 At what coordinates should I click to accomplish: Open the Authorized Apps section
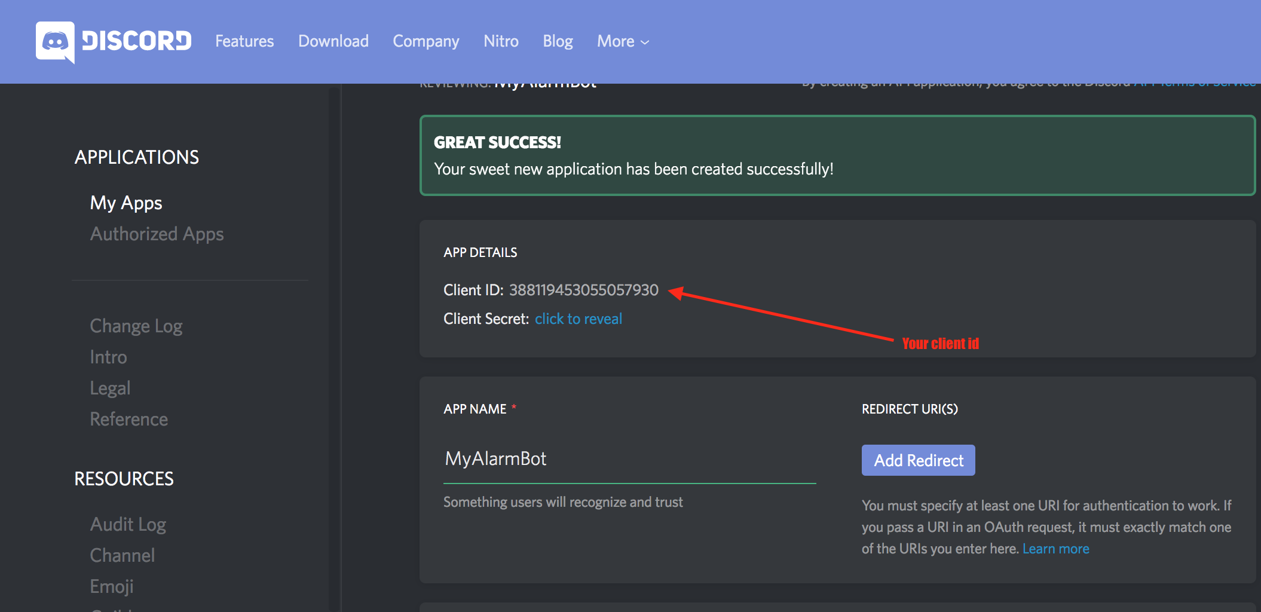[157, 234]
